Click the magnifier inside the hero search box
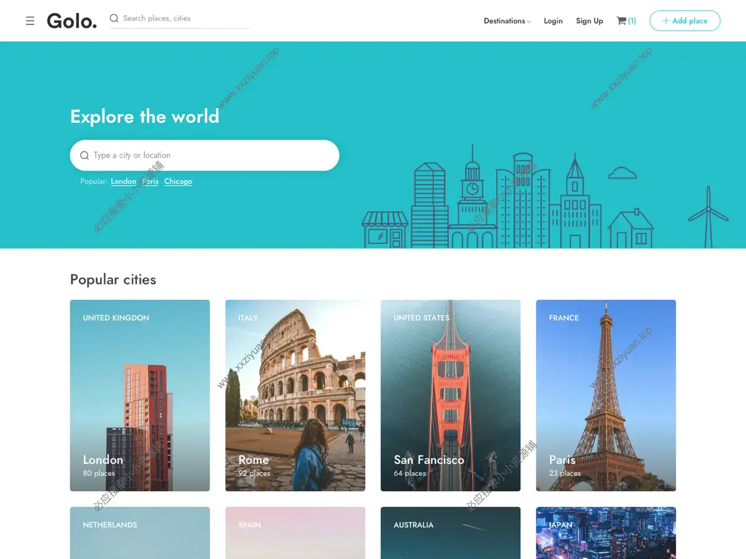The height and width of the screenshot is (559, 746). tap(84, 155)
